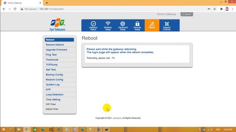Click the browser forward arrow
This screenshot has width=236, height=132.
coord(10,9)
